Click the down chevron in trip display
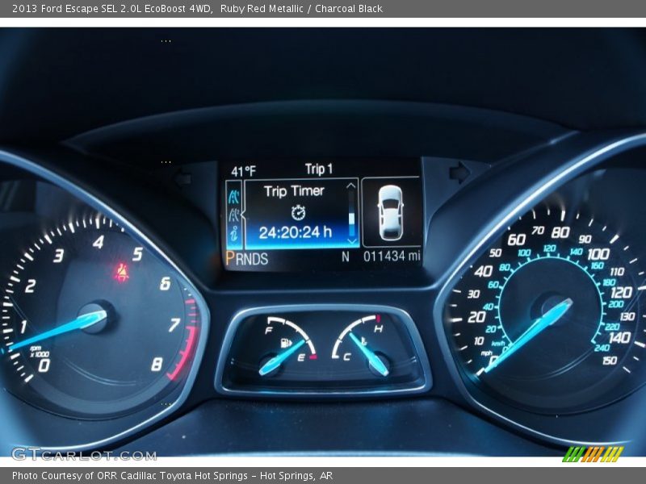The image size is (646, 484). click(351, 241)
